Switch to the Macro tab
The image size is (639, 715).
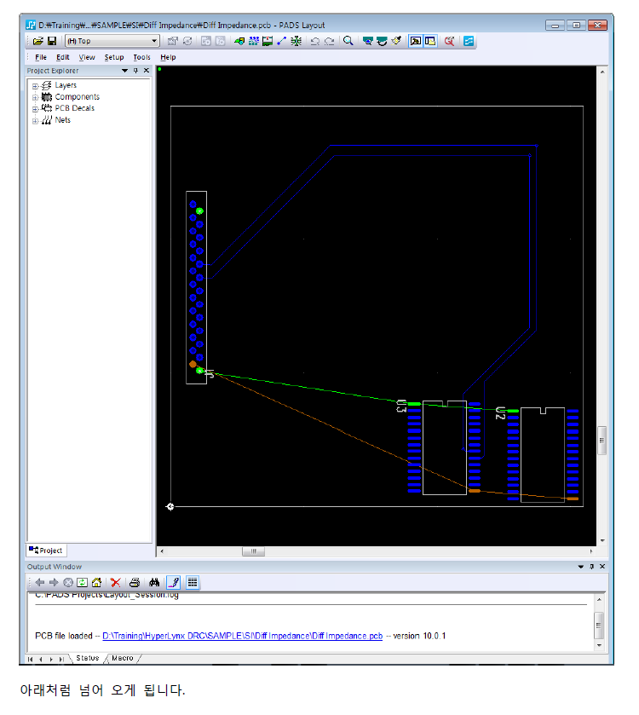point(122,658)
